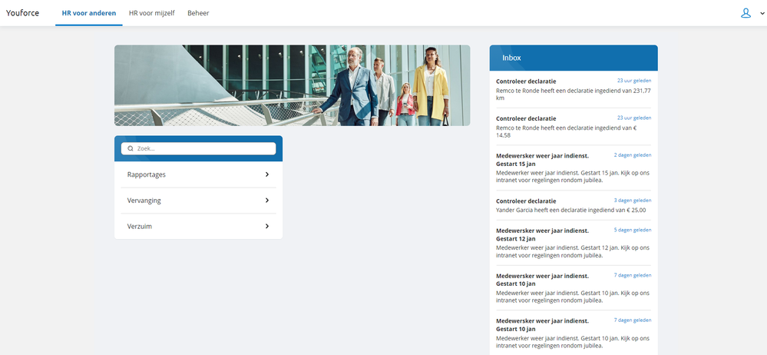Image resolution: width=767 pixels, height=355 pixels.
Task: Open Controleer declaratie for € 14,58
Action: (574, 127)
